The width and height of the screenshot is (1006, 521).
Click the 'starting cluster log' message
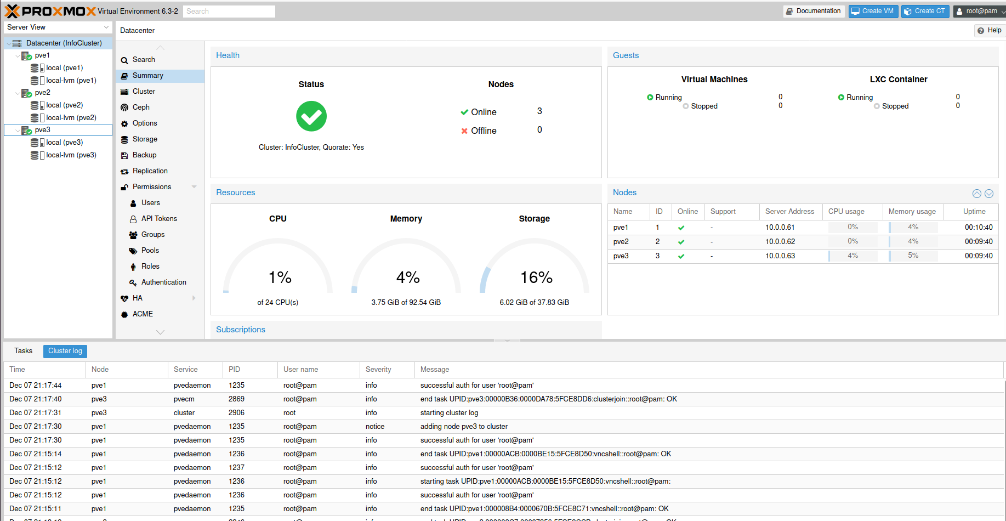pyautogui.click(x=449, y=413)
